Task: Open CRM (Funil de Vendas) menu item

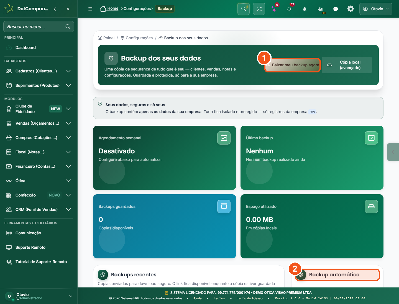Action: coord(39,209)
